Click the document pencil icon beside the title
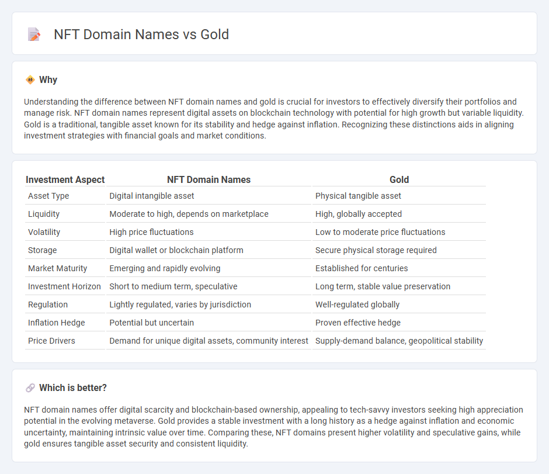 [x=34, y=34]
